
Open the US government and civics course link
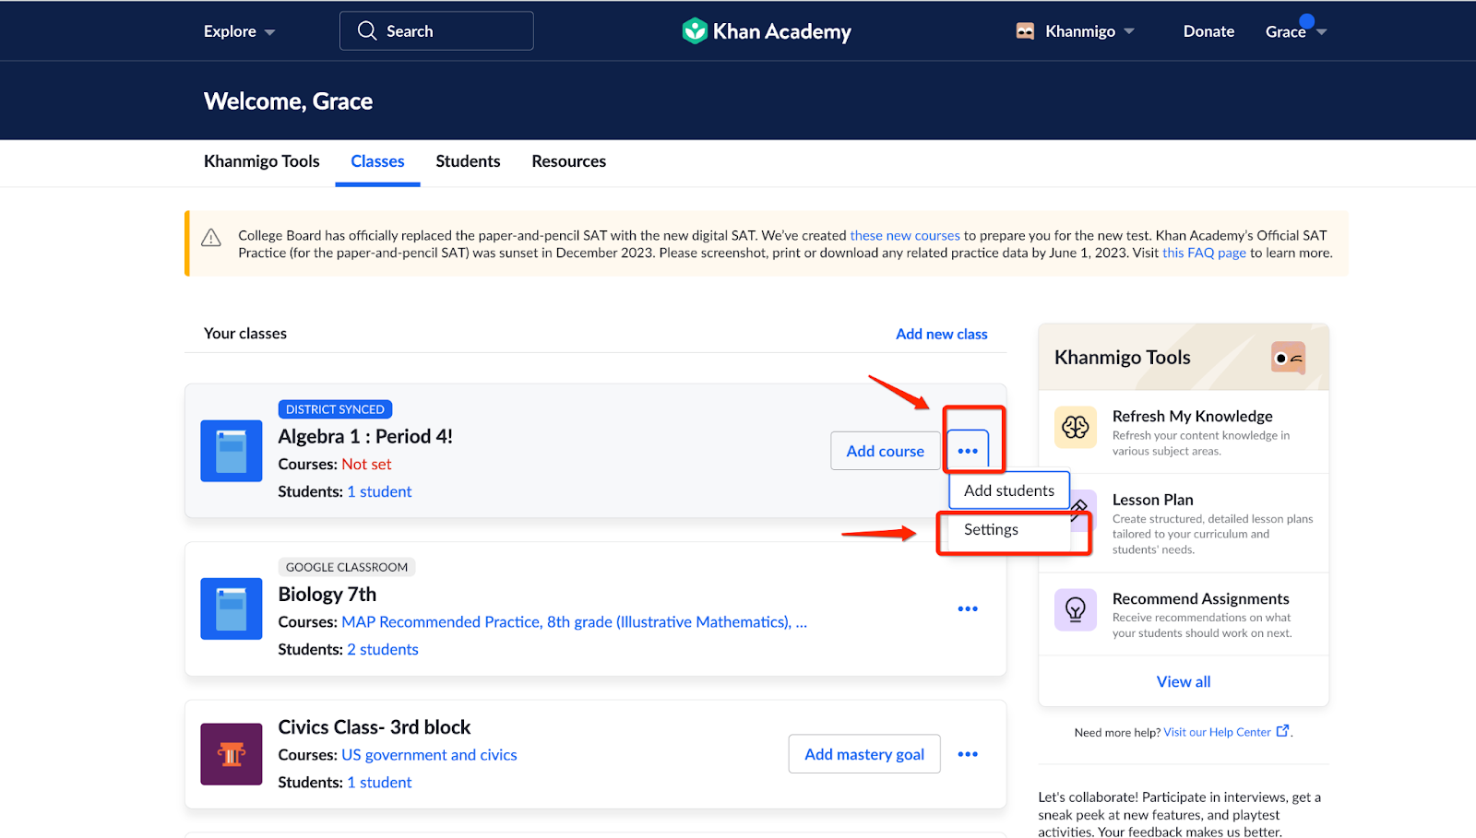tap(429, 754)
